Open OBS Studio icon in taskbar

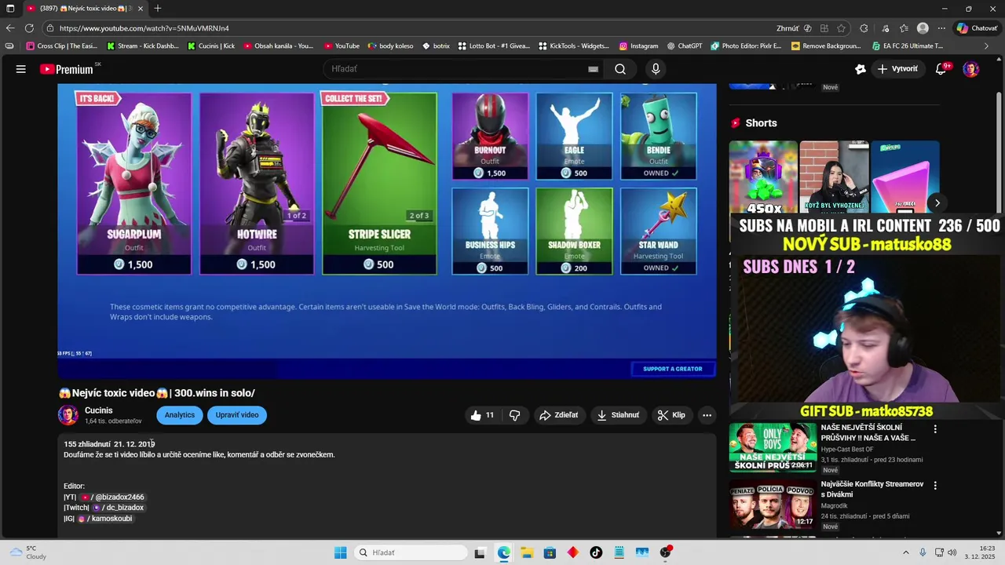(666, 552)
